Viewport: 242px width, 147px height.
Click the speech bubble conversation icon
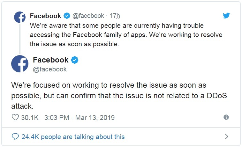click(x=15, y=137)
